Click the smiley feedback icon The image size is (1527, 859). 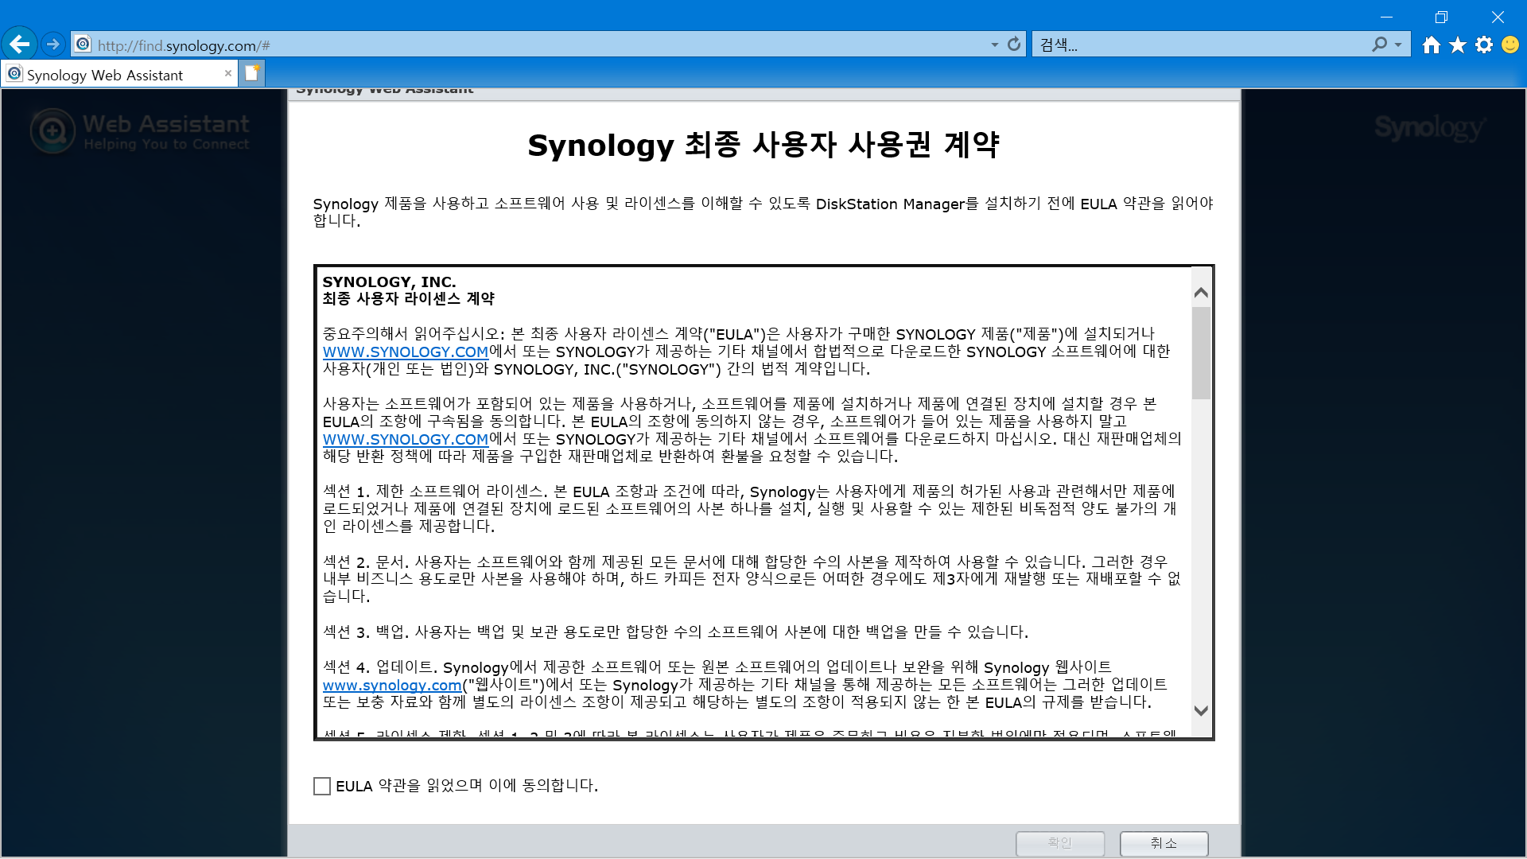tap(1510, 45)
